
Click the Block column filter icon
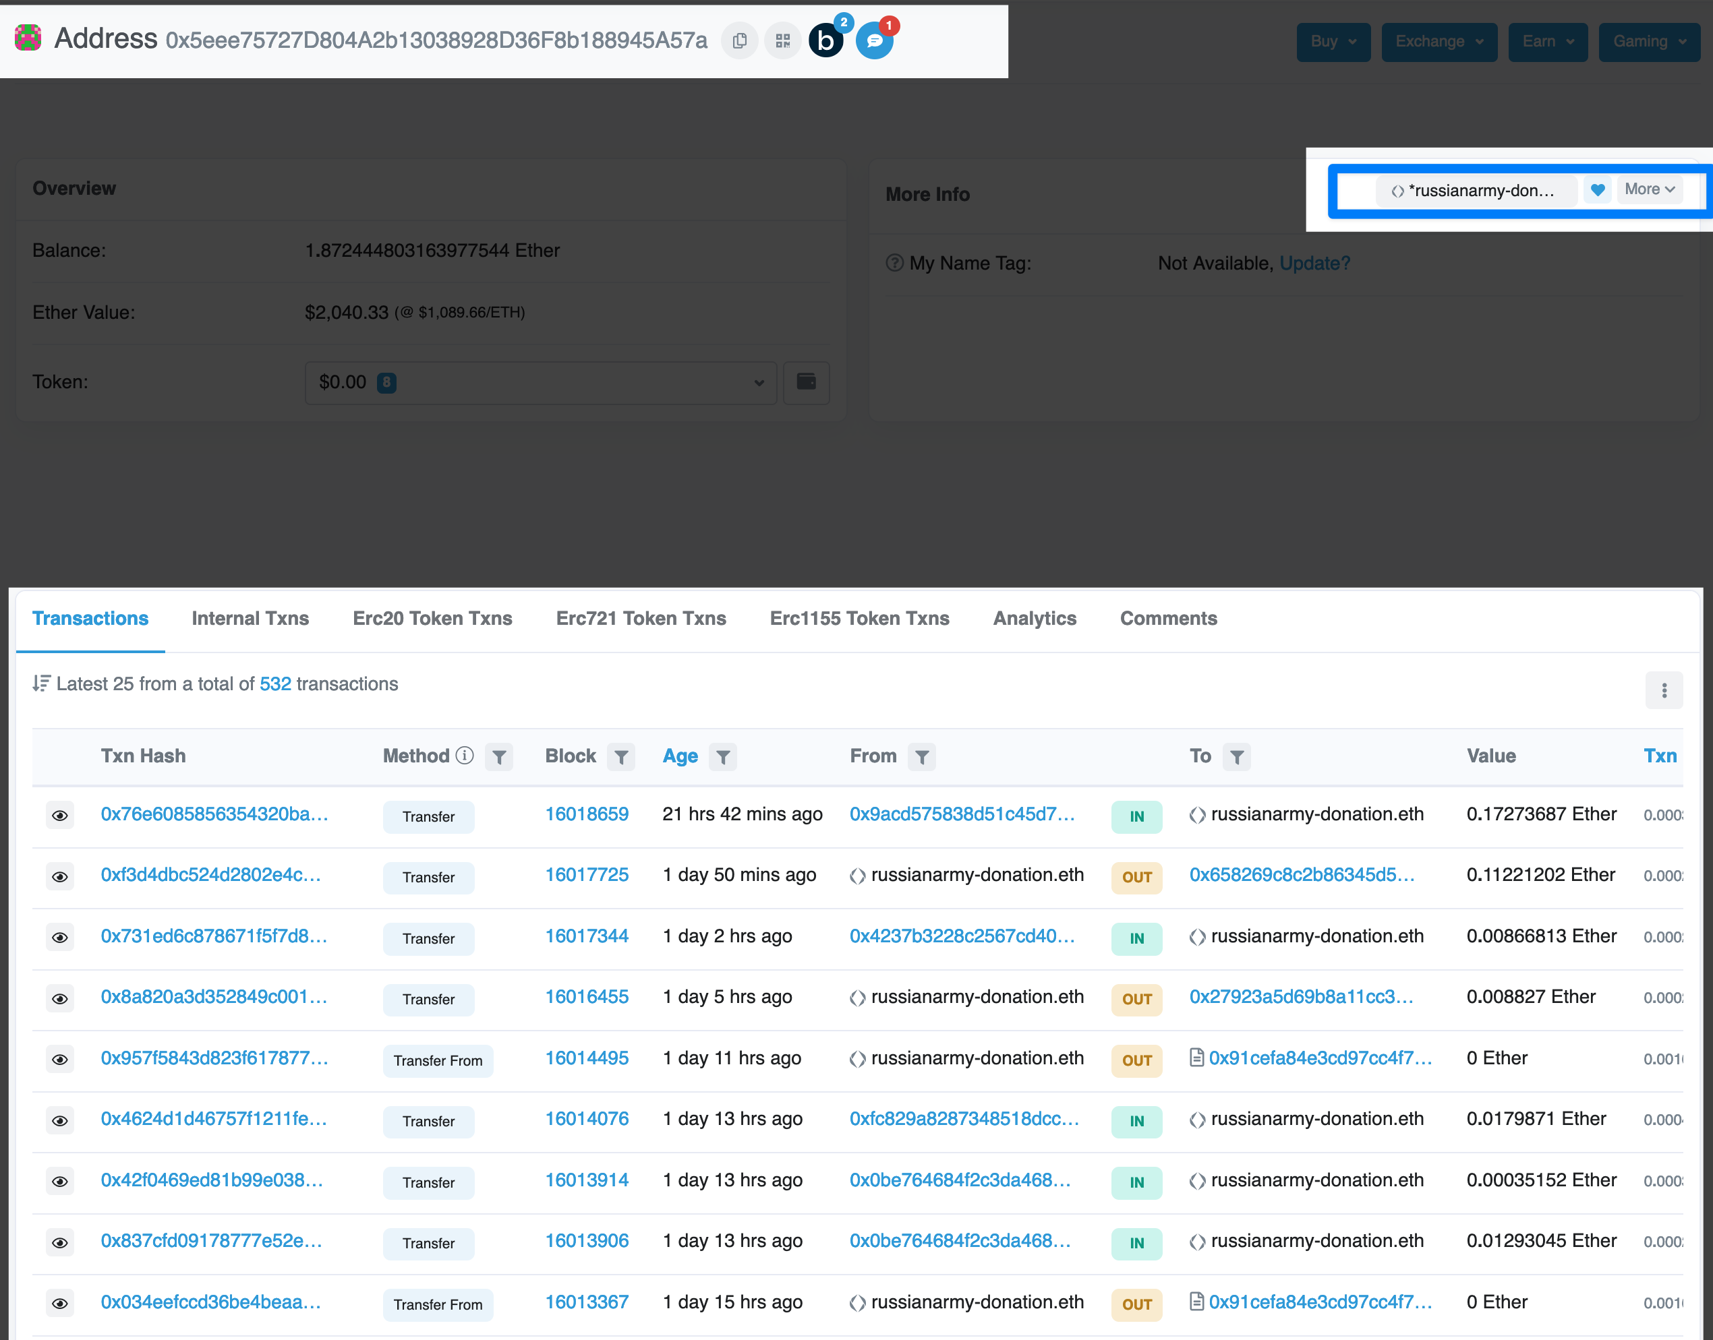[621, 757]
